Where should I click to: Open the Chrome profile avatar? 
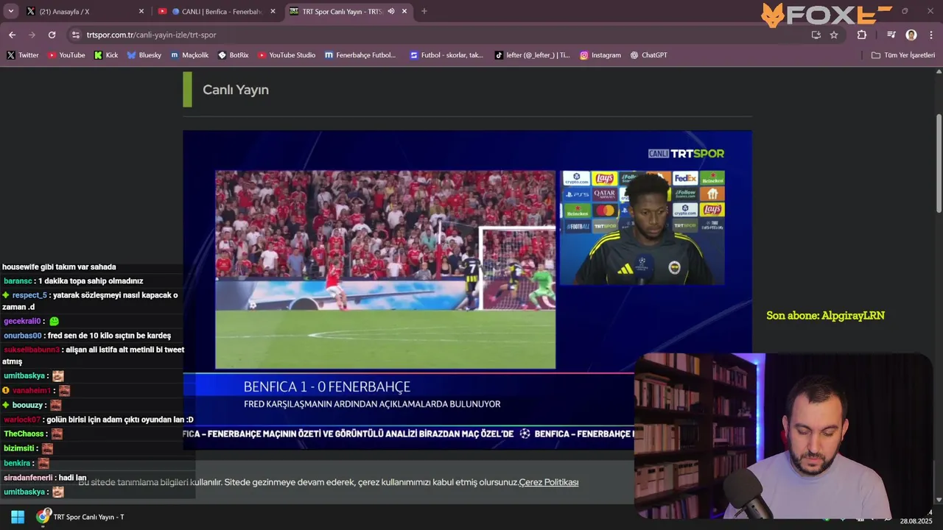[x=911, y=35]
